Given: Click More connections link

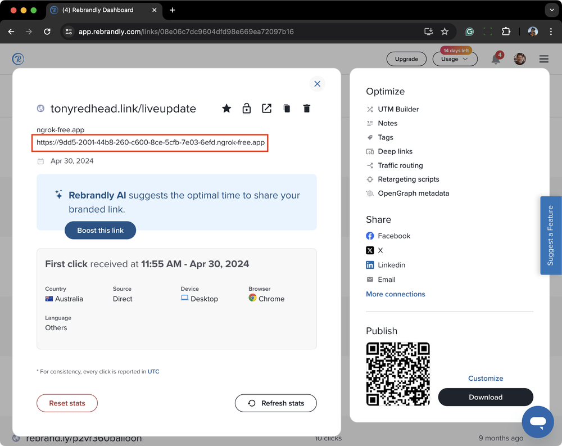Looking at the screenshot, I should point(395,294).
